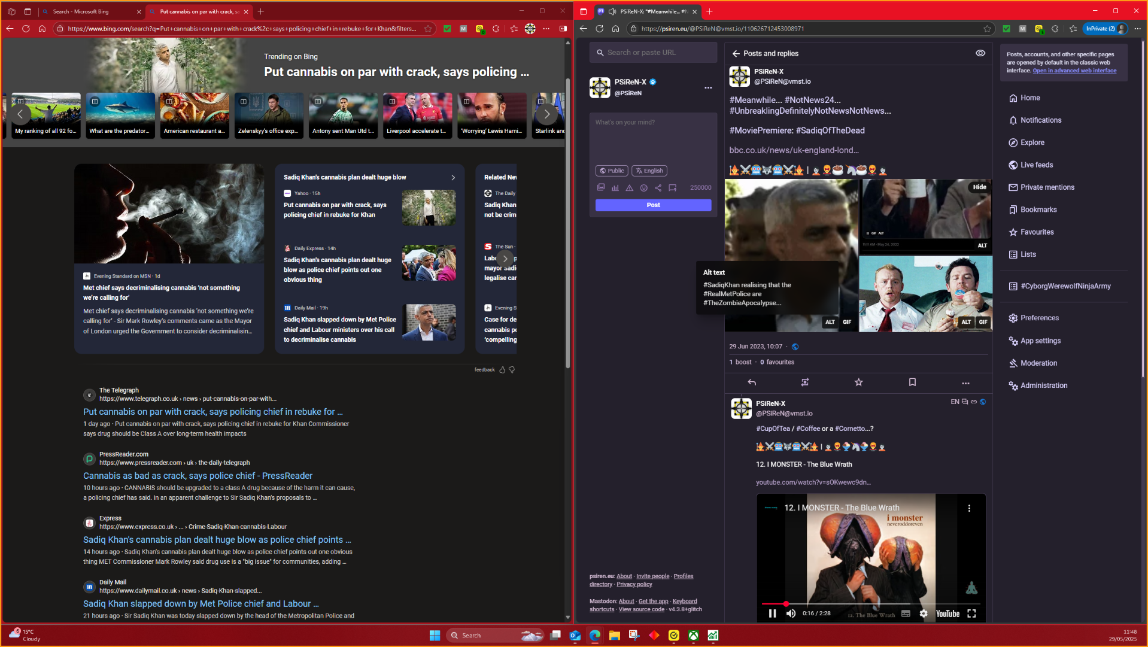Open the YouTube video's more options menu

[969, 508]
